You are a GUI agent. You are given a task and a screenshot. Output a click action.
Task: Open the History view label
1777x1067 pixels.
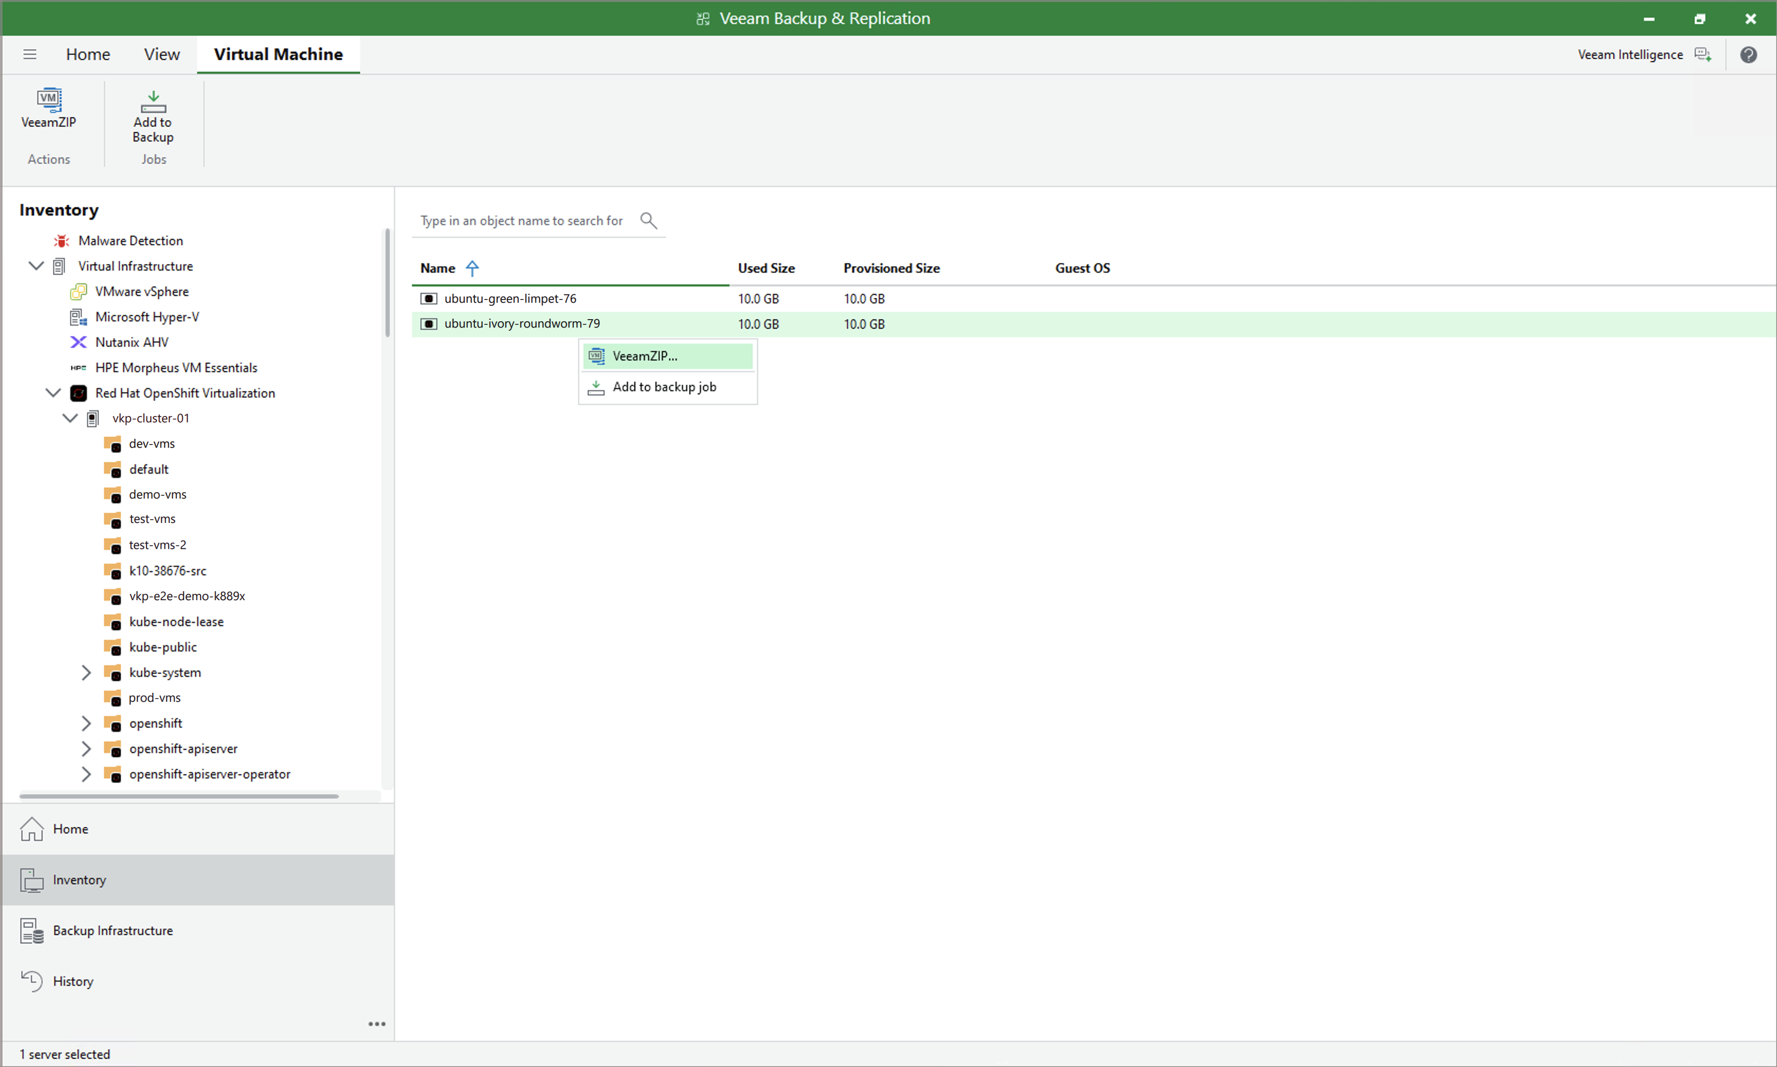pyautogui.click(x=74, y=981)
